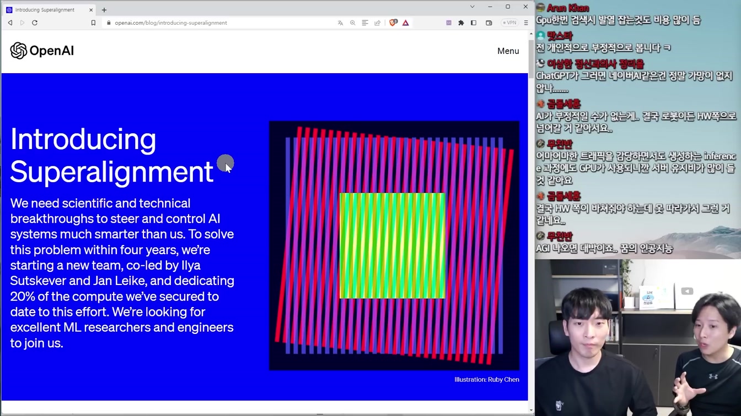Click the browser forward arrow

[22, 23]
